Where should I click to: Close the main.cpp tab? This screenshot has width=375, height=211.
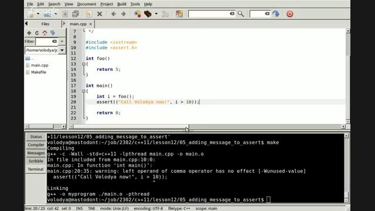(90, 24)
